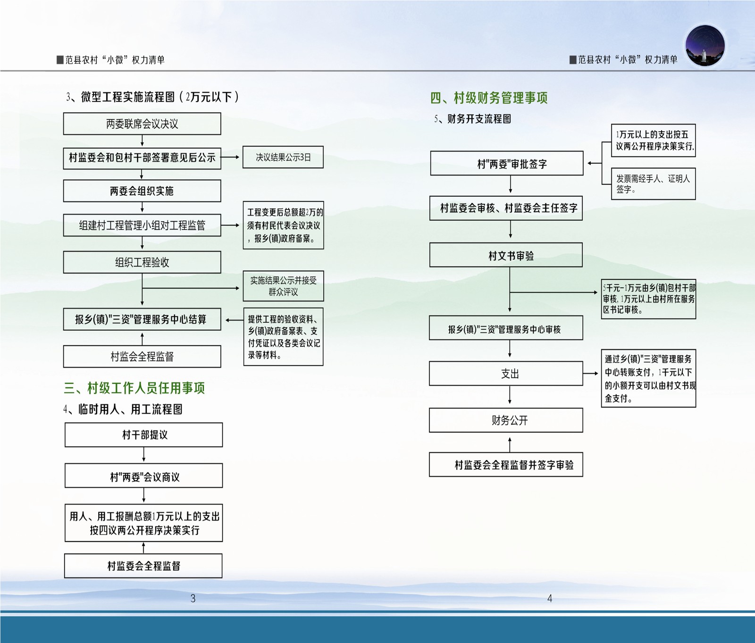
Task: Select the '提供工程的验收资料' note box
Action: click(283, 337)
